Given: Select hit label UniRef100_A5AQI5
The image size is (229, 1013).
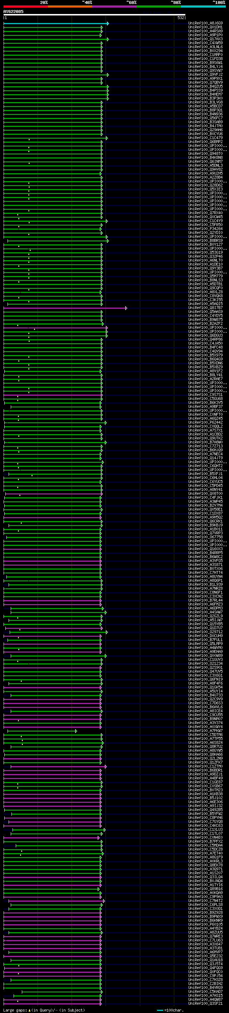Looking at the screenshot, I should (x=205, y=304).
